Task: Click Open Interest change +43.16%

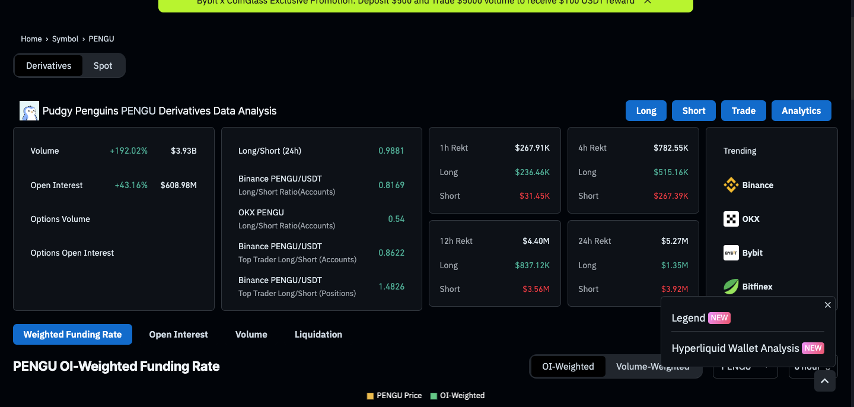Action: tap(131, 185)
